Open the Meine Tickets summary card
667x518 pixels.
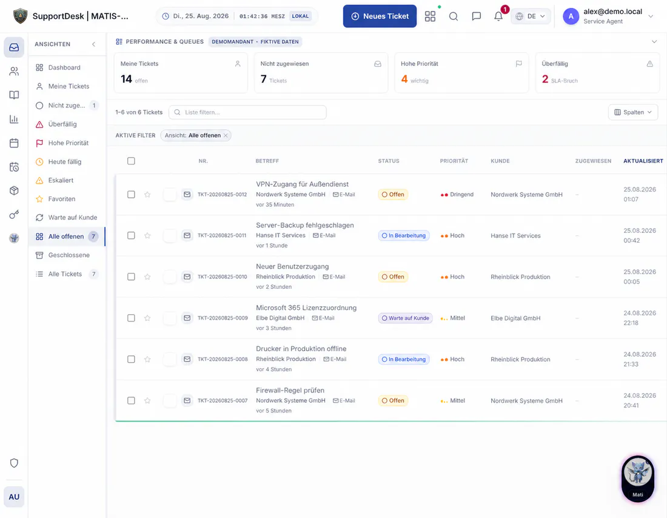point(181,73)
